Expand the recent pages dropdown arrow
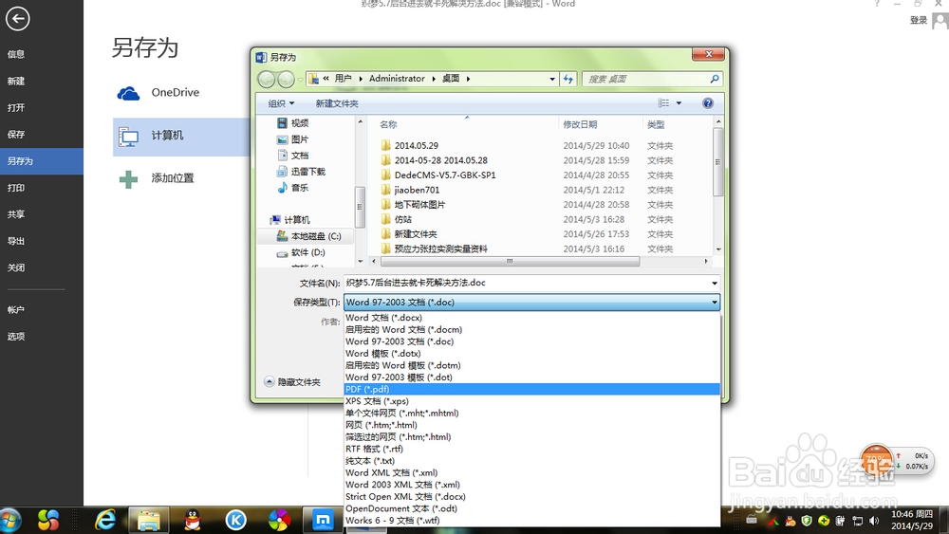Image resolution: width=949 pixels, height=534 pixels. (300, 80)
